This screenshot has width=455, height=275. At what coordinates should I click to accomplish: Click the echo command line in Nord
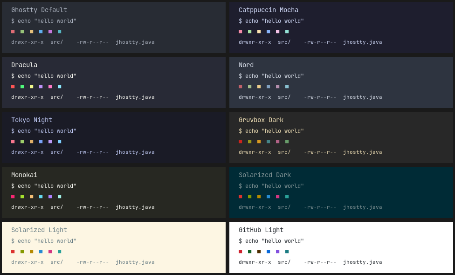coord(271,76)
